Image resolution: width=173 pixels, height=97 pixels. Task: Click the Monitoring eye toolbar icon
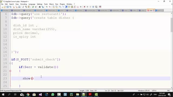[81, 7]
